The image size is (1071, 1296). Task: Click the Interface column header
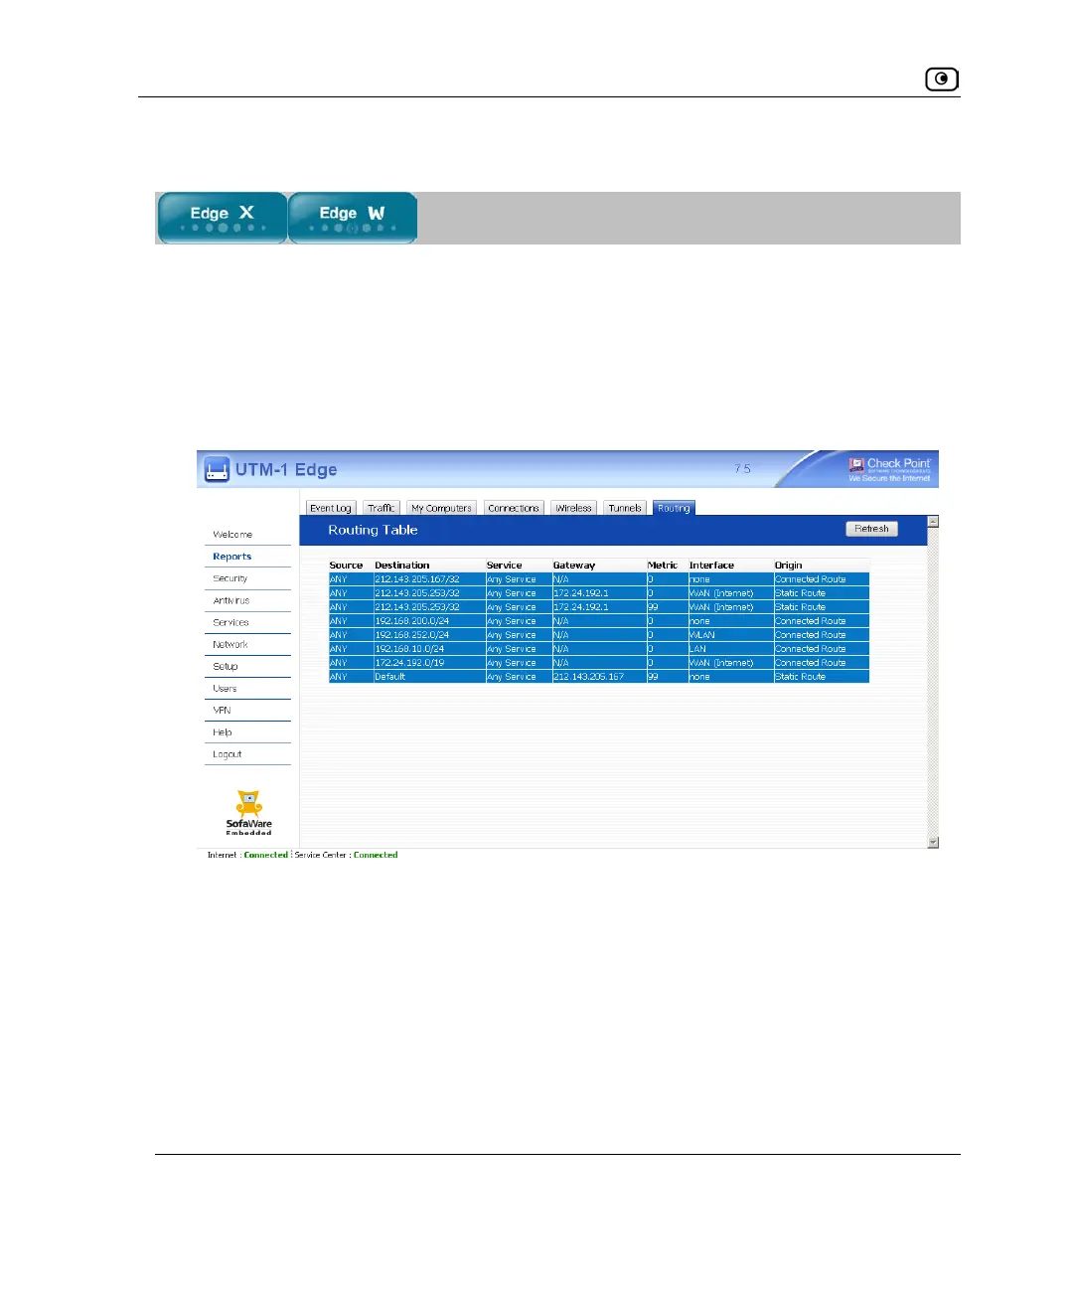(711, 565)
